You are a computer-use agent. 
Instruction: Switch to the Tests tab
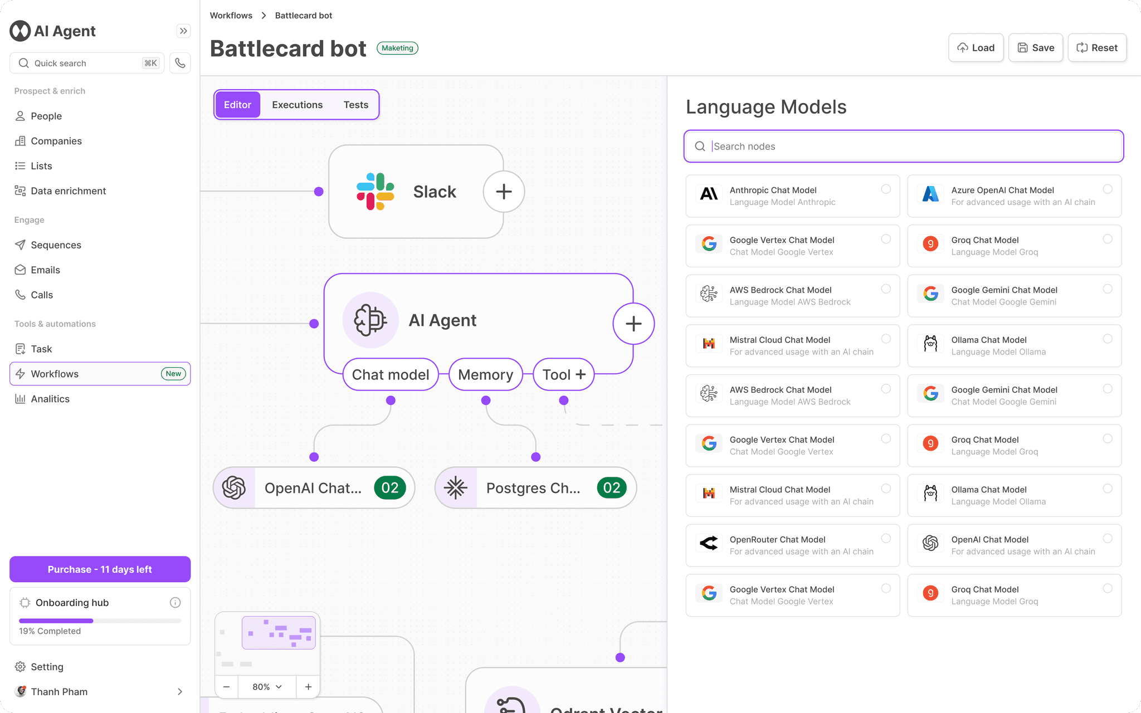pyautogui.click(x=355, y=105)
